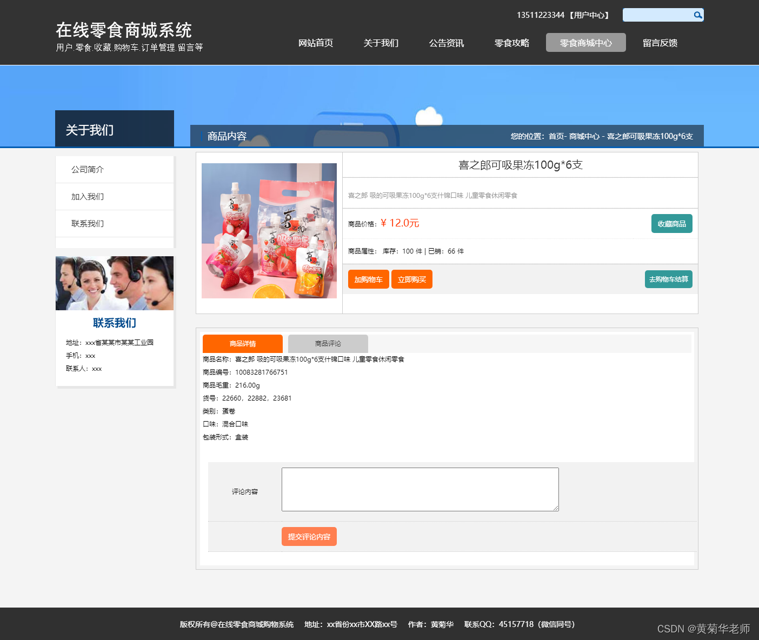This screenshot has width=759, height=640.
Task: Click the price ¥ 12.0元
Action: [400, 223]
